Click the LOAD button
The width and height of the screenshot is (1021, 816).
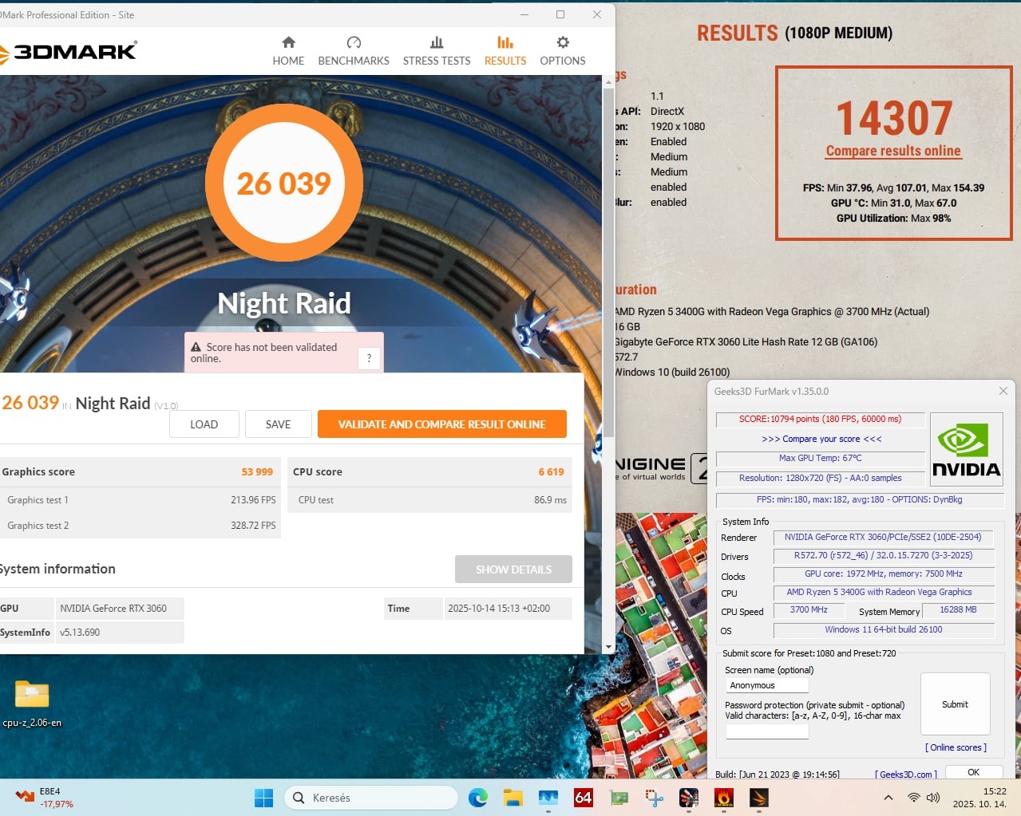pos(204,424)
